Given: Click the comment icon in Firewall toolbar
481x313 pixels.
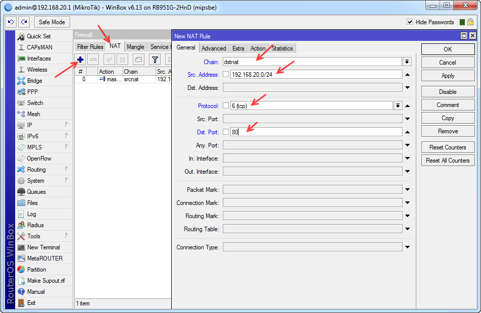Looking at the screenshot, I should 138,60.
